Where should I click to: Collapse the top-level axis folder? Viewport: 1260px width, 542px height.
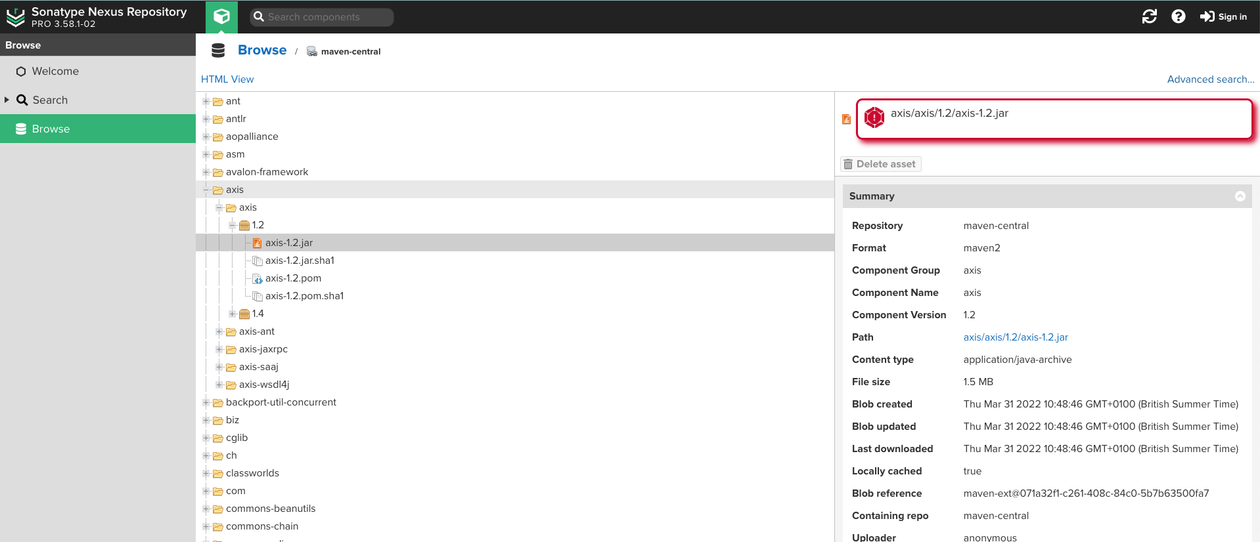click(x=206, y=190)
